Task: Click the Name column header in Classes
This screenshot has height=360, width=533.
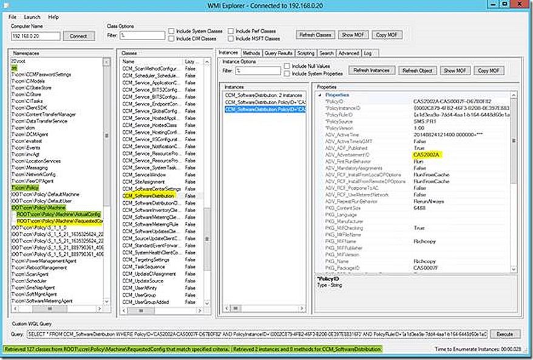Action: tap(152, 62)
